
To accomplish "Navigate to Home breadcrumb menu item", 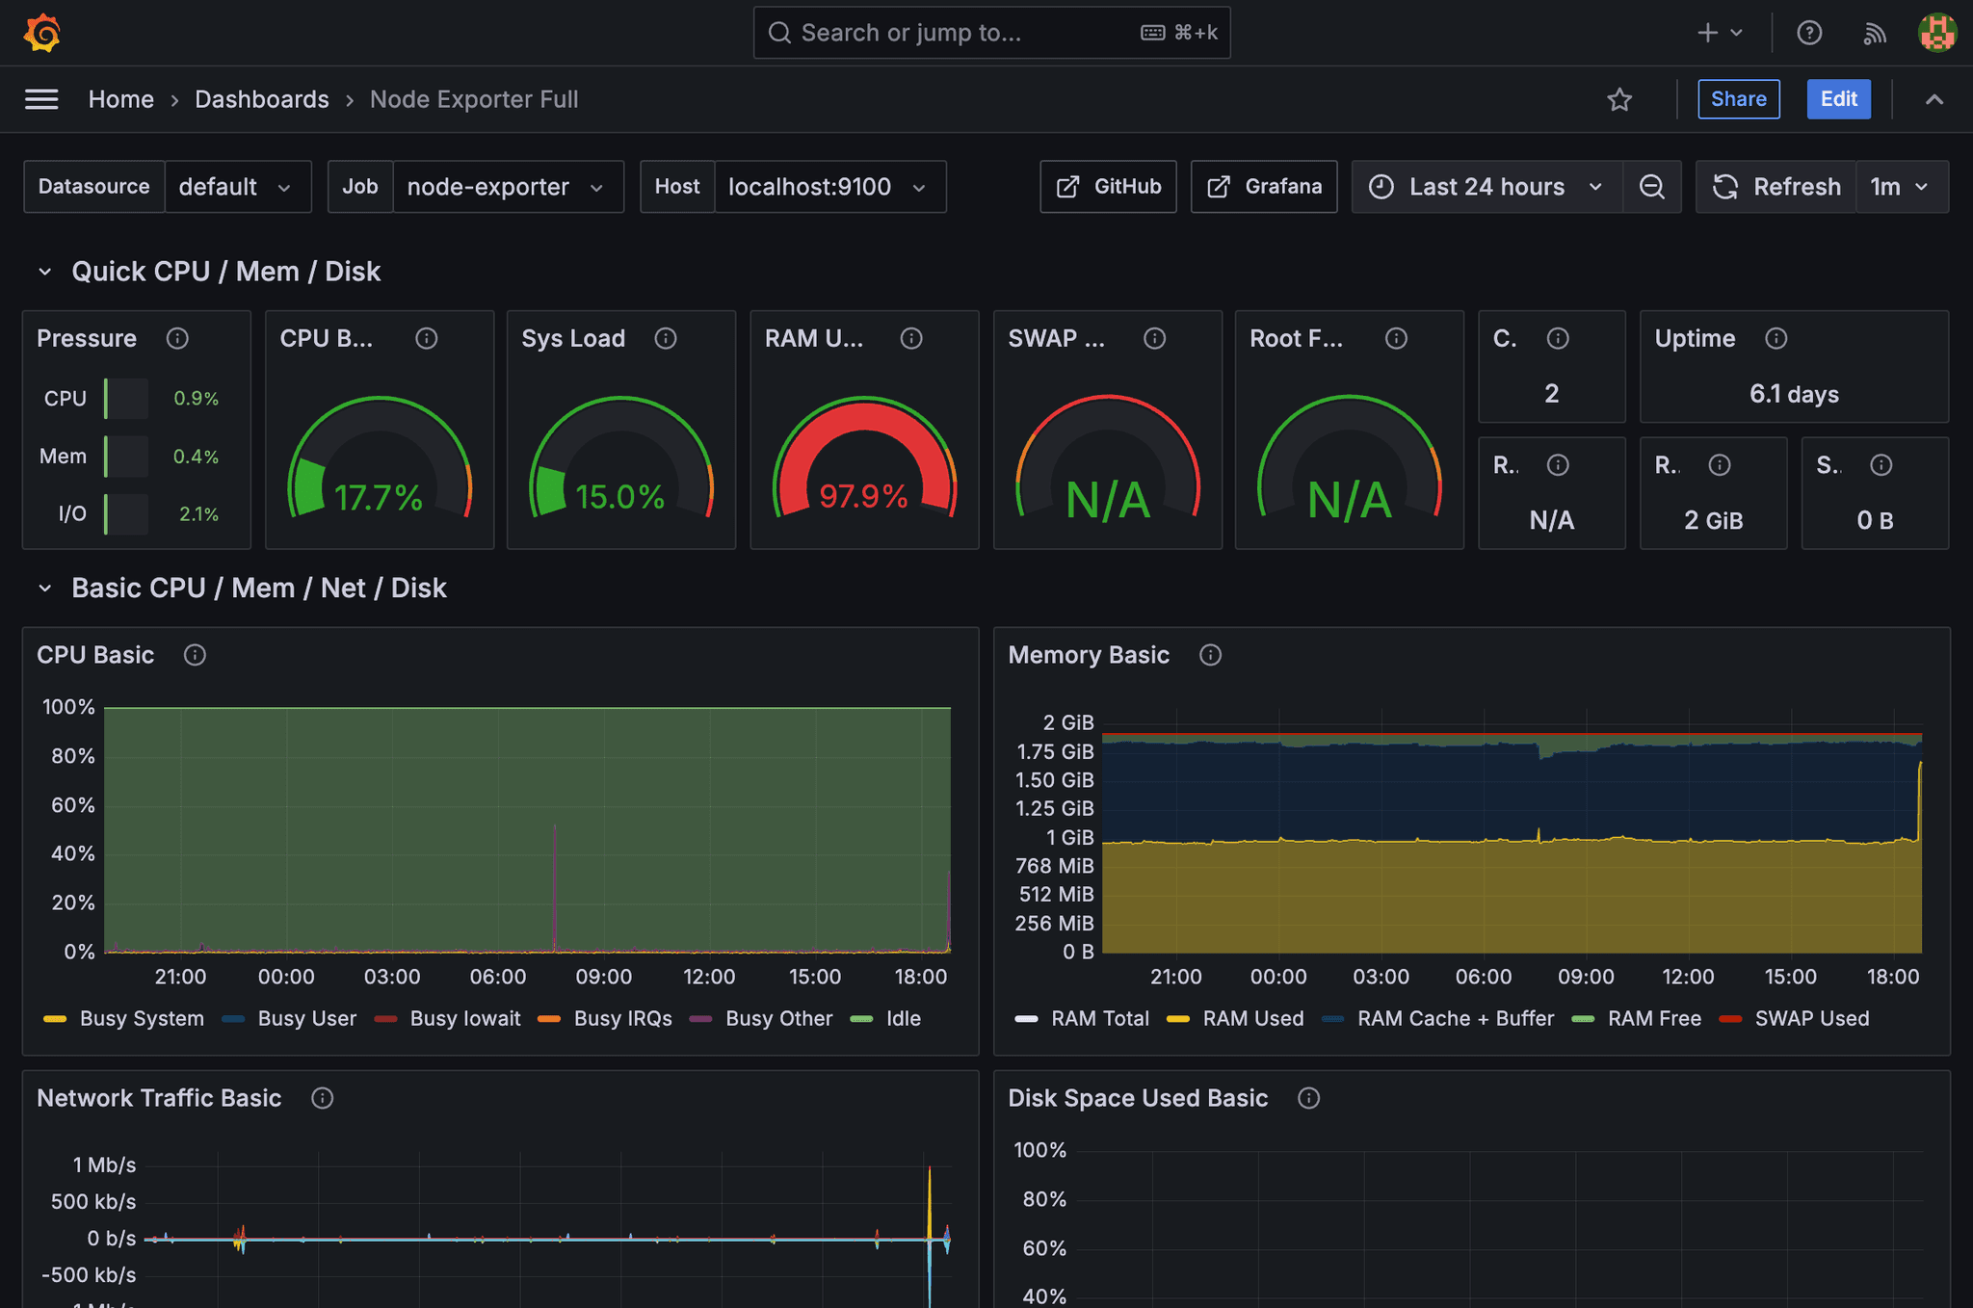I will pyautogui.click(x=121, y=98).
